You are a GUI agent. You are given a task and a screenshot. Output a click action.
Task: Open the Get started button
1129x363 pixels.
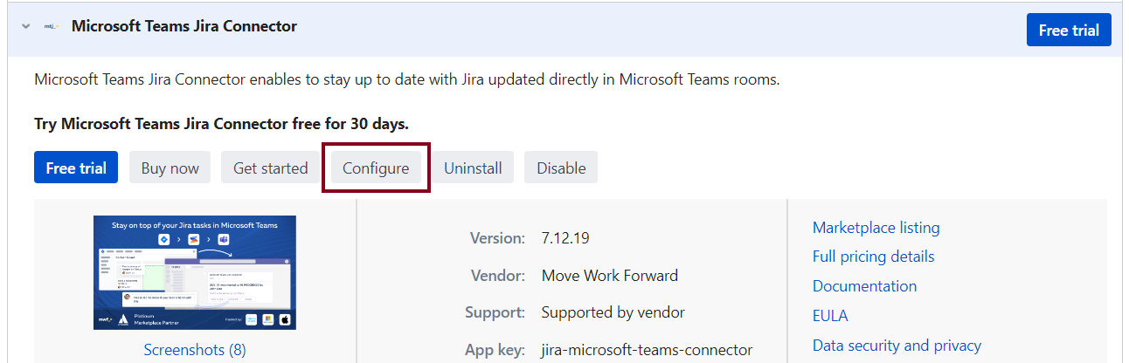(271, 168)
